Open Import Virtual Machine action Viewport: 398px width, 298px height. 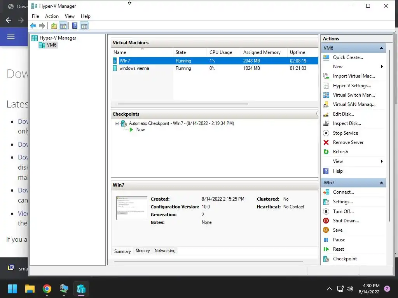click(x=354, y=76)
